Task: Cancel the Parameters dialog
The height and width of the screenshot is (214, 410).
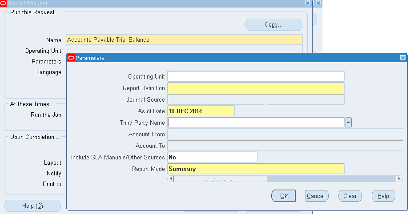Action: tap(317, 196)
